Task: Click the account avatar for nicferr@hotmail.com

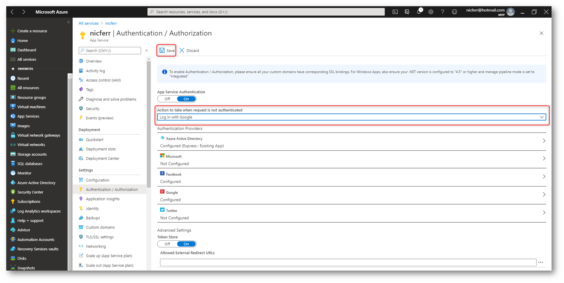Action: click(511, 12)
